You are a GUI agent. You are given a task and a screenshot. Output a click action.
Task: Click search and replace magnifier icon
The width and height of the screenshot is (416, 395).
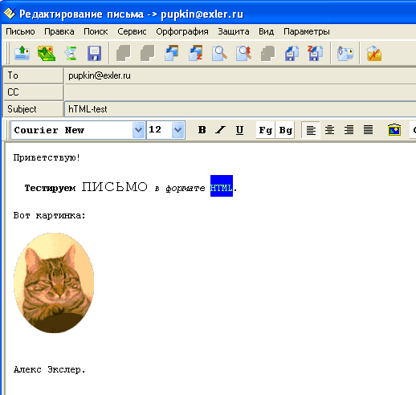243,53
